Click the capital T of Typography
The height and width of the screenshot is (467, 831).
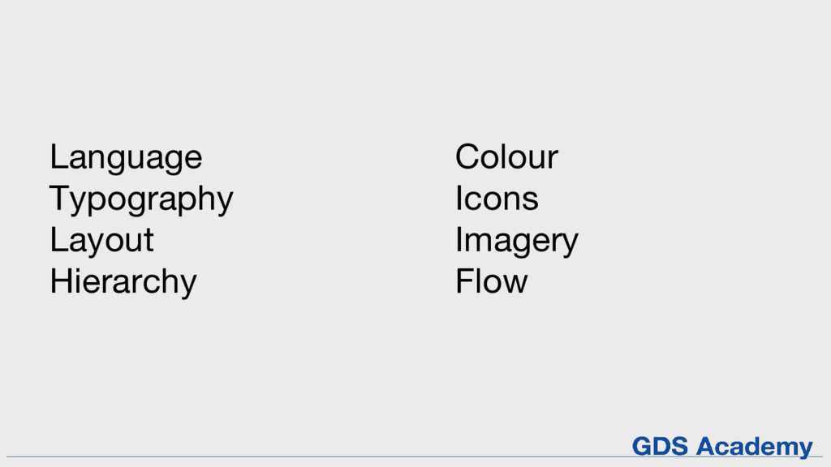coord(60,198)
